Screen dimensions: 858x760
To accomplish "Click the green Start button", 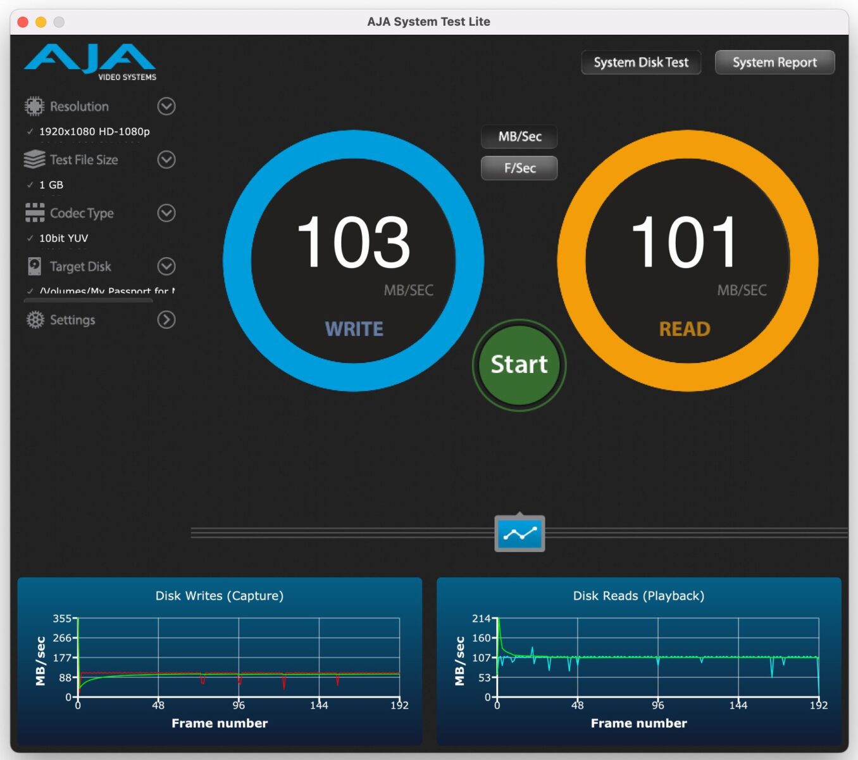I will click(x=519, y=365).
